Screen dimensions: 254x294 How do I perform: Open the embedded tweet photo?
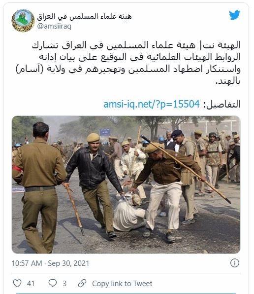point(126,184)
